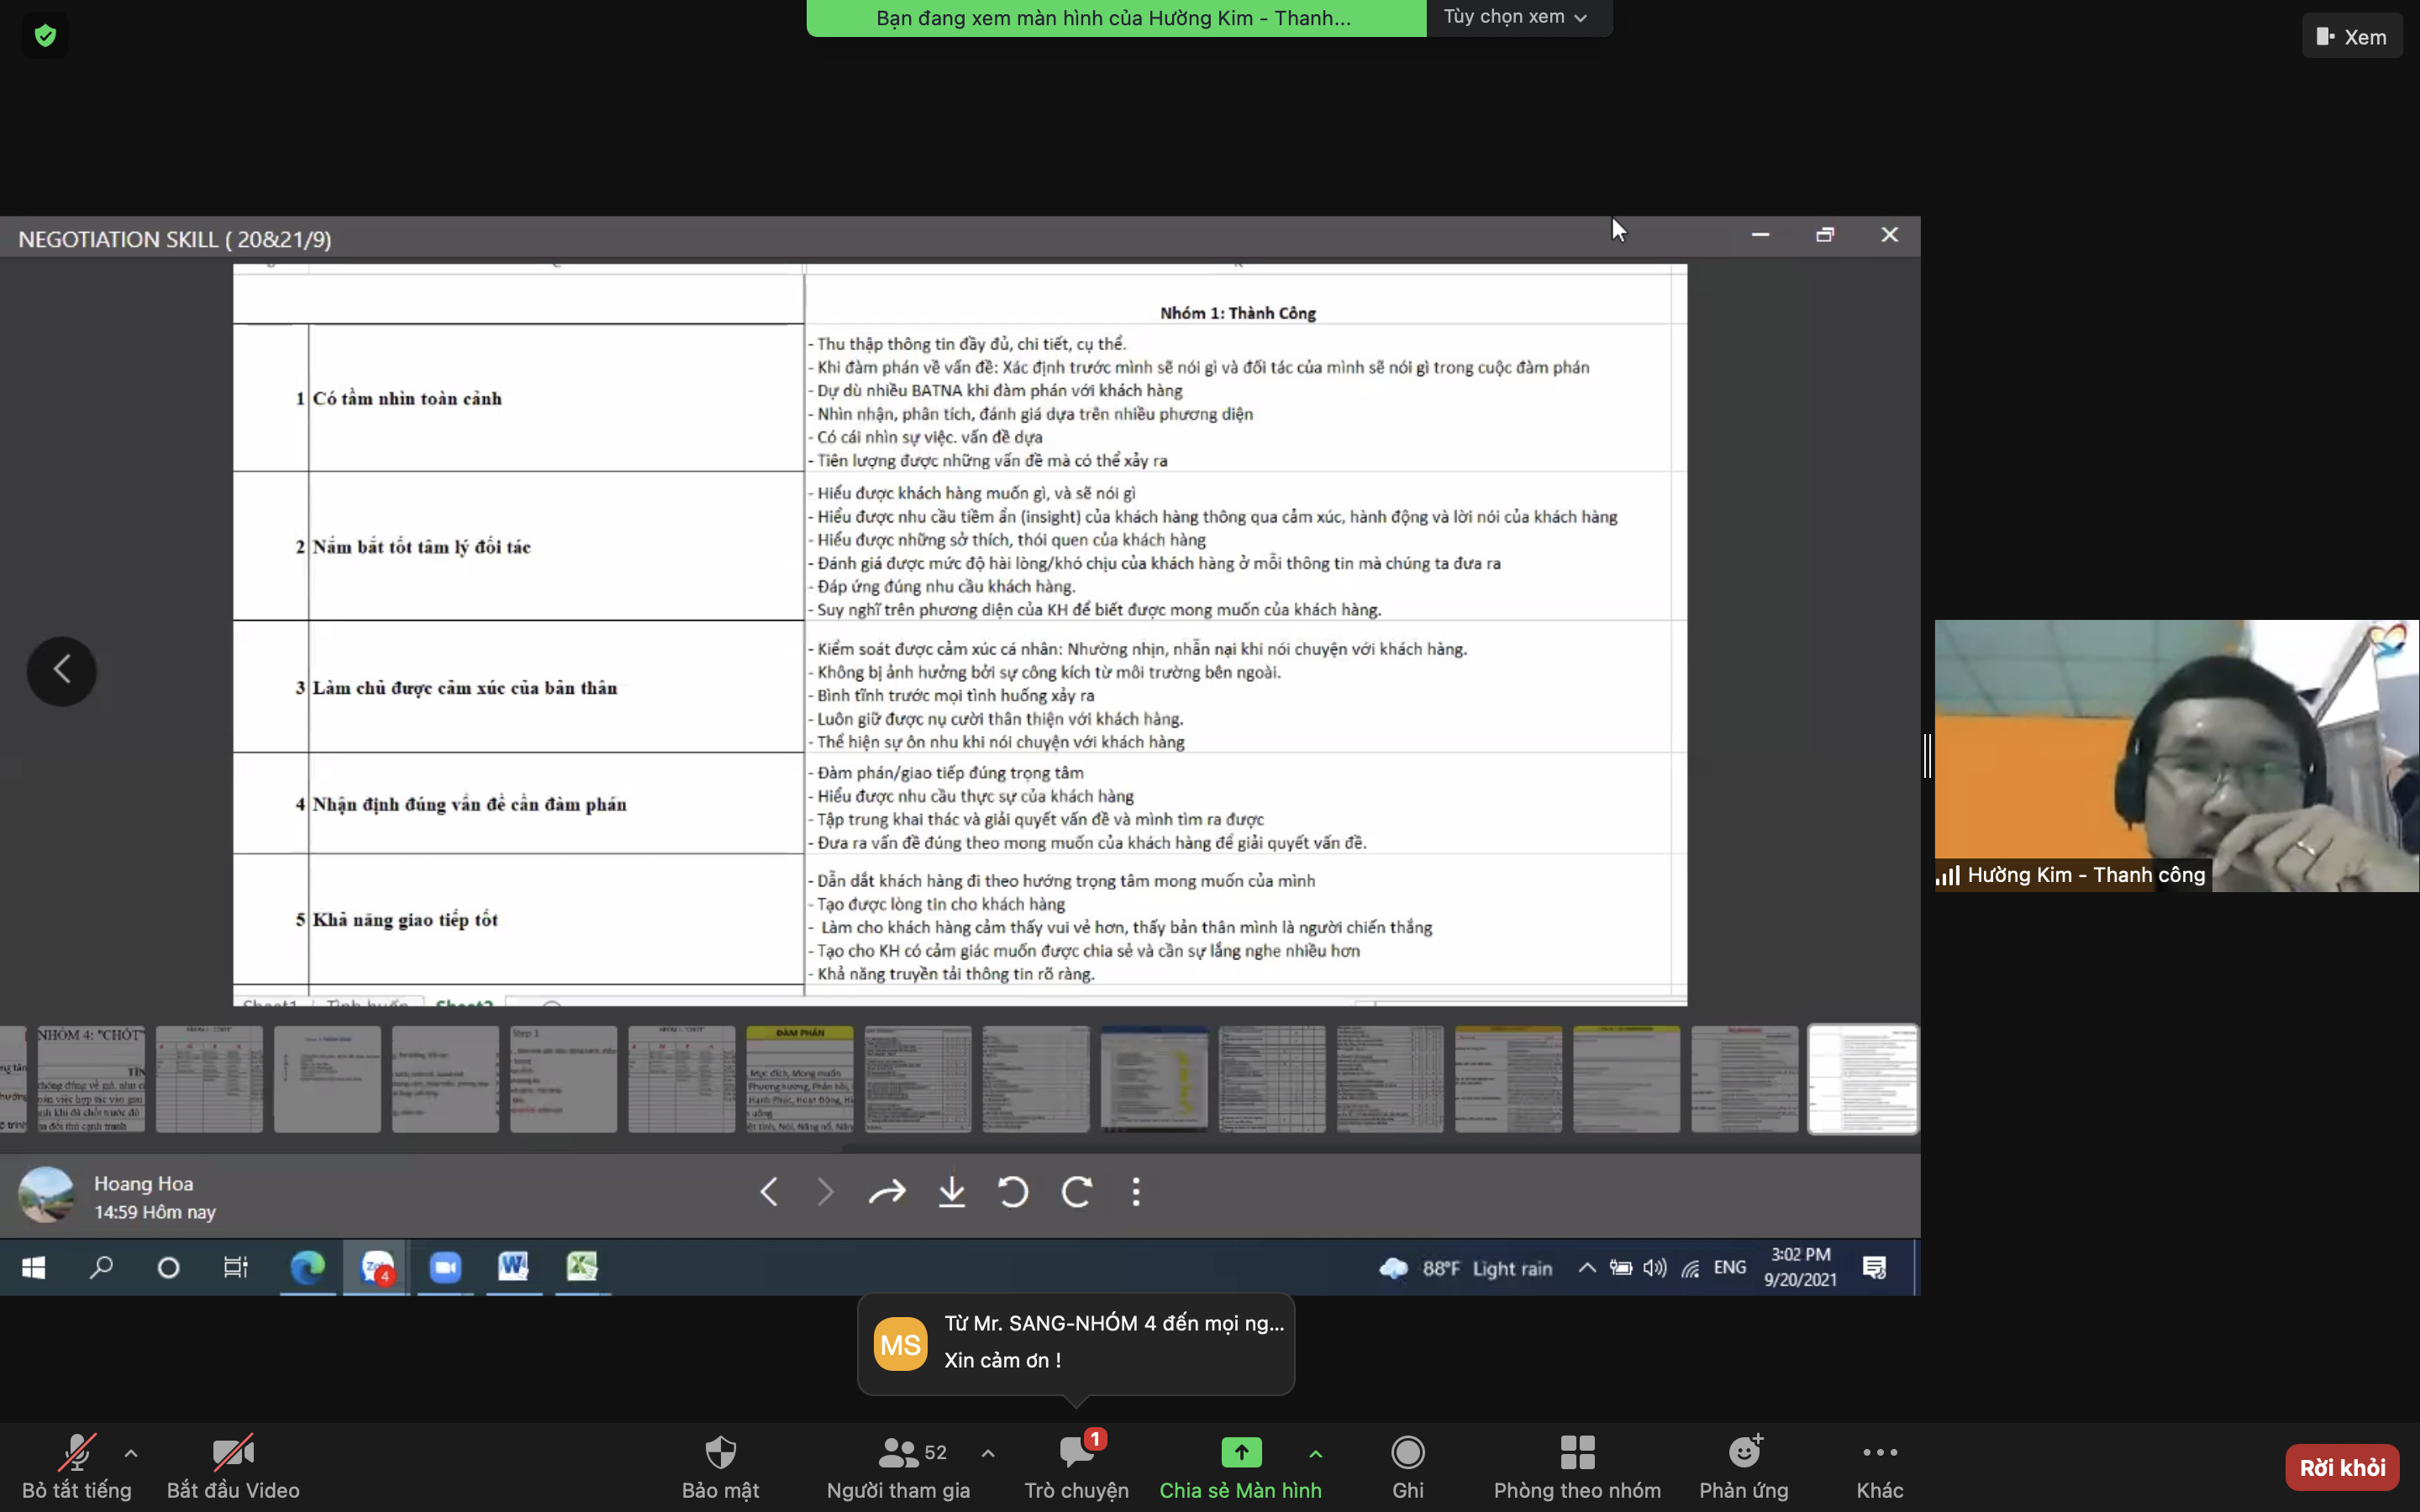The image size is (2420, 1512).
Task: Open Word icon on taskbar
Action: point(514,1268)
